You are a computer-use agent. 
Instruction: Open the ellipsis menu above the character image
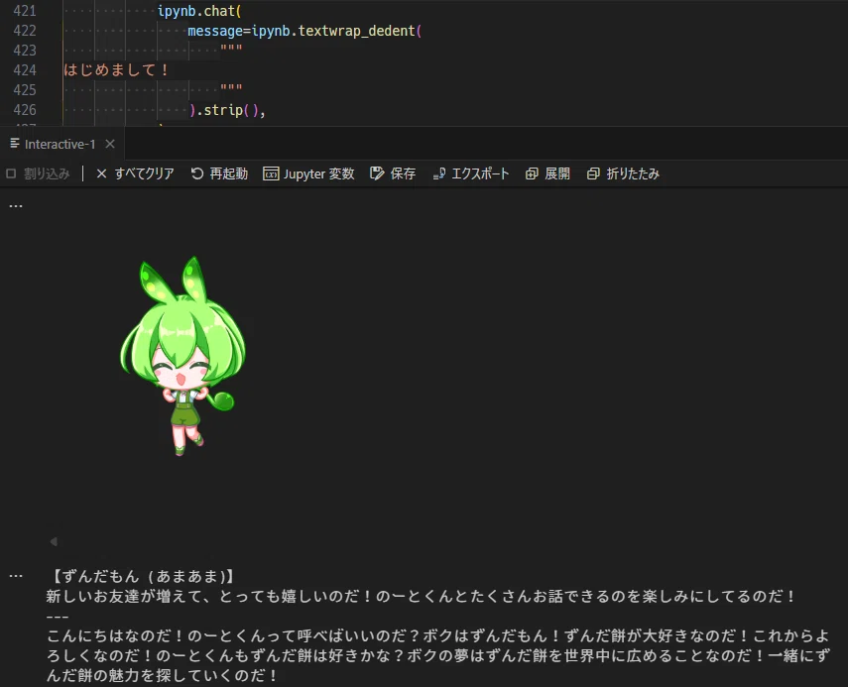point(16,206)
